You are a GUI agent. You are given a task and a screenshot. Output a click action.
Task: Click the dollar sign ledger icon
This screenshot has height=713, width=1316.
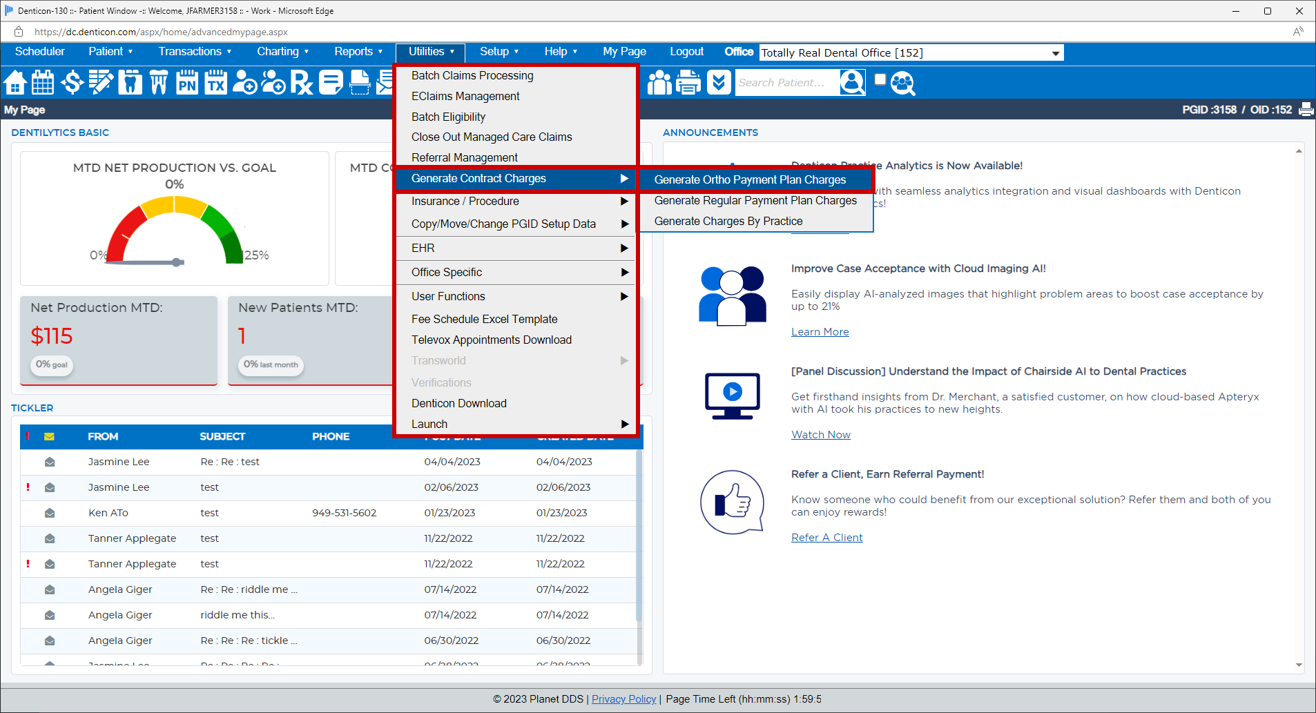point(72,83)
